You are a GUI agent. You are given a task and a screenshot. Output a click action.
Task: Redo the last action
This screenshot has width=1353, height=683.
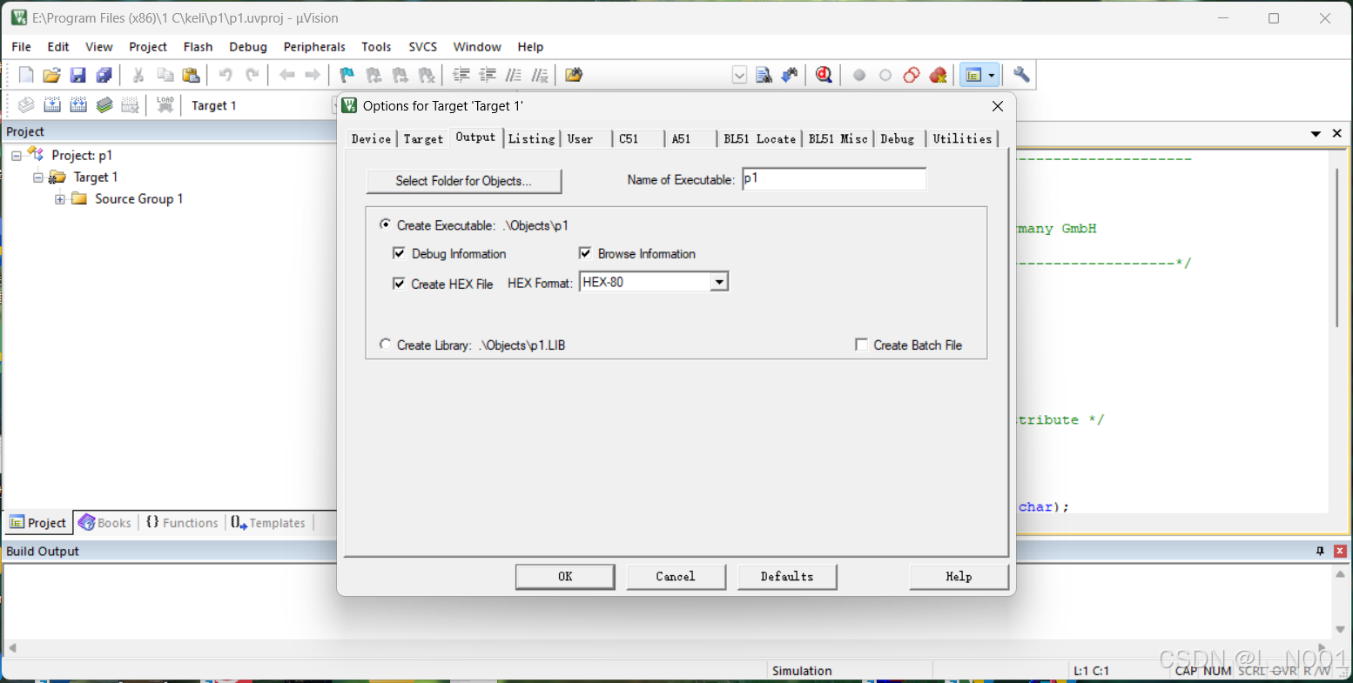coord(252,75)
